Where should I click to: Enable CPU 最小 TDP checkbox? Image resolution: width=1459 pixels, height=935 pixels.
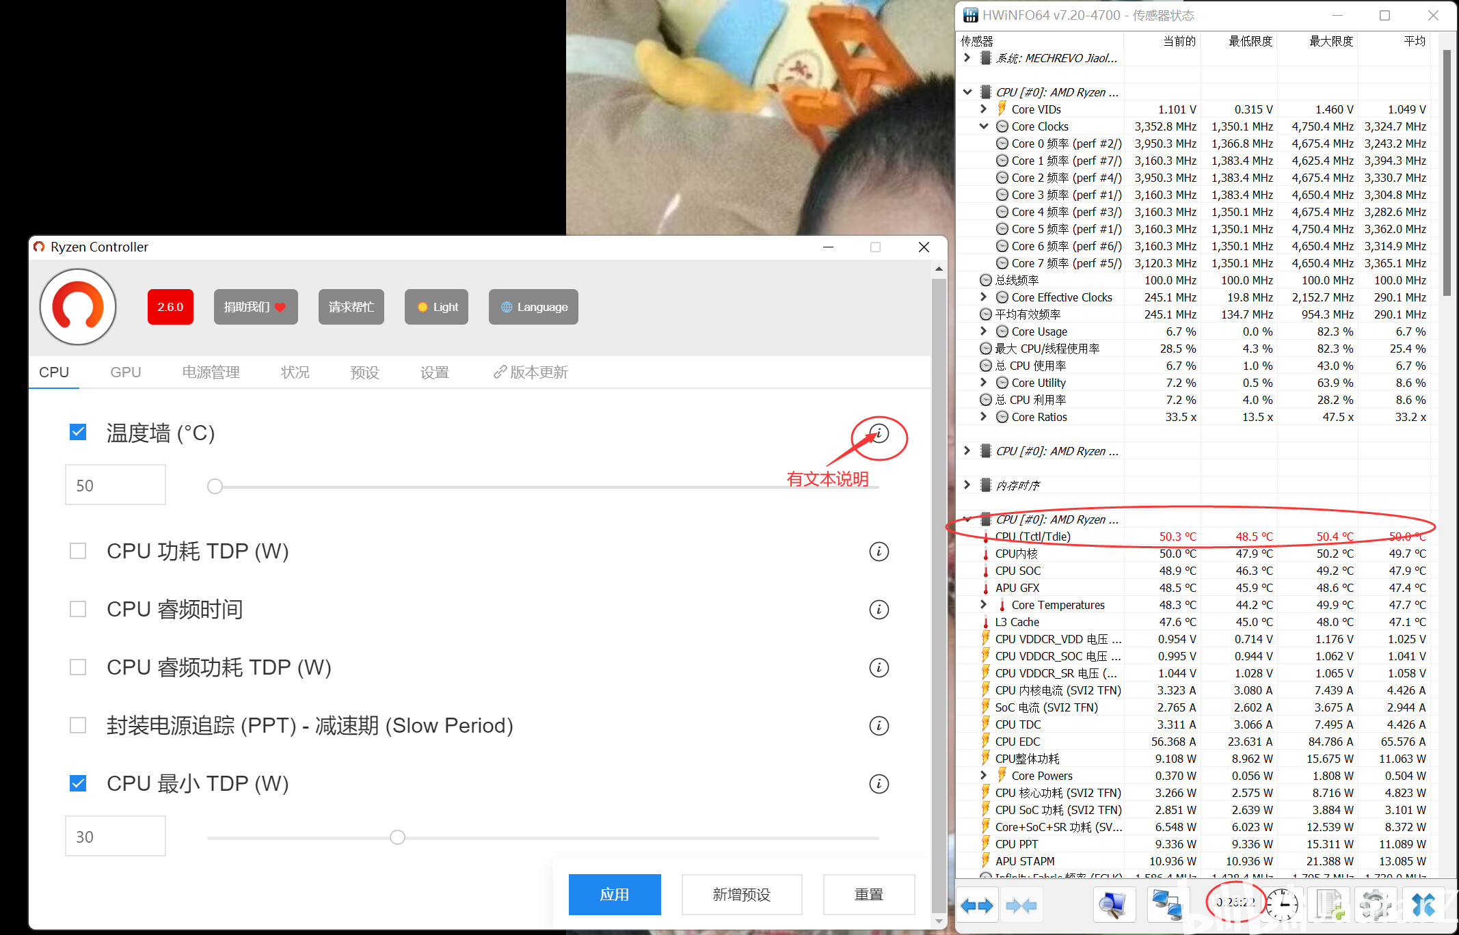(75, 783)
